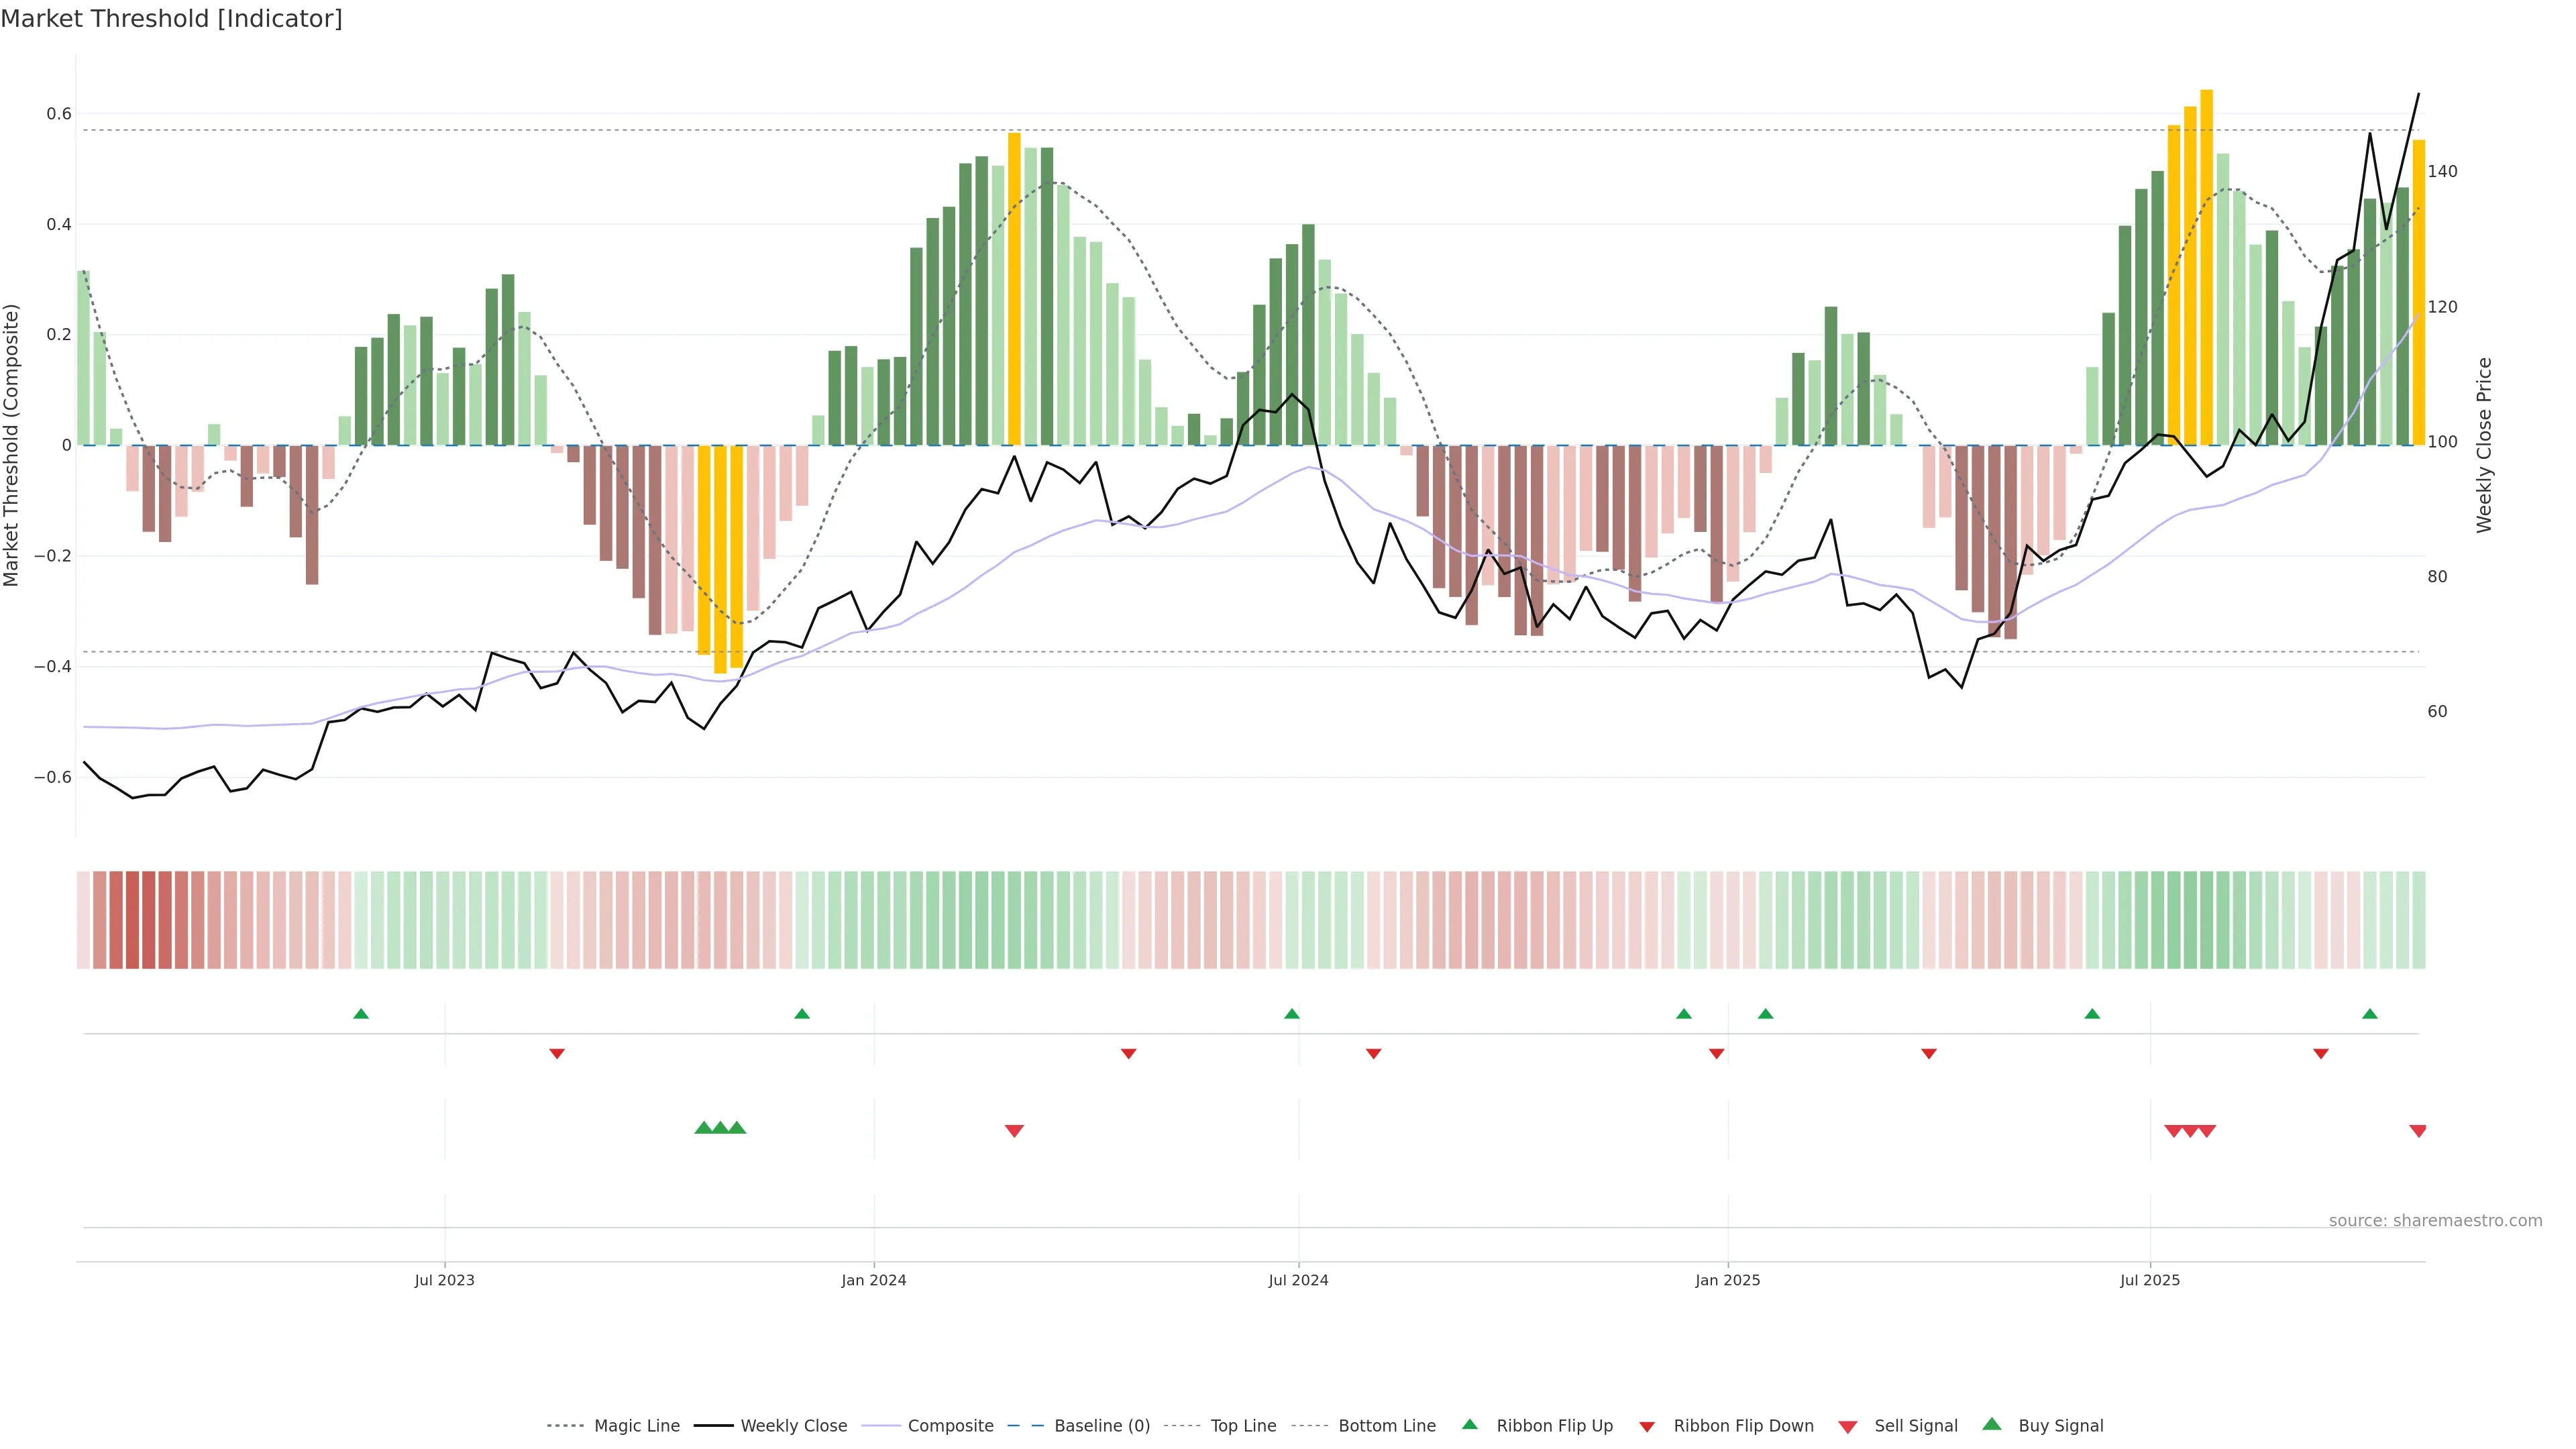Click the Weekly Close Price axis title
The height and width of the screenshot is (1449, 2576).
2484,445
